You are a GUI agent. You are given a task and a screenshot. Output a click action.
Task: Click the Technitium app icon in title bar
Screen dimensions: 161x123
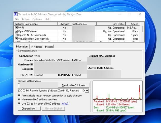(x=16, y=14)
